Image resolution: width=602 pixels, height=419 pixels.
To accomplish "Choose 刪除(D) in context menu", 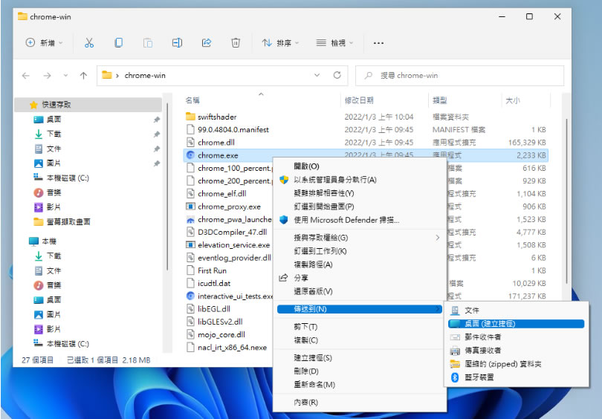I will tap(360, 371).
